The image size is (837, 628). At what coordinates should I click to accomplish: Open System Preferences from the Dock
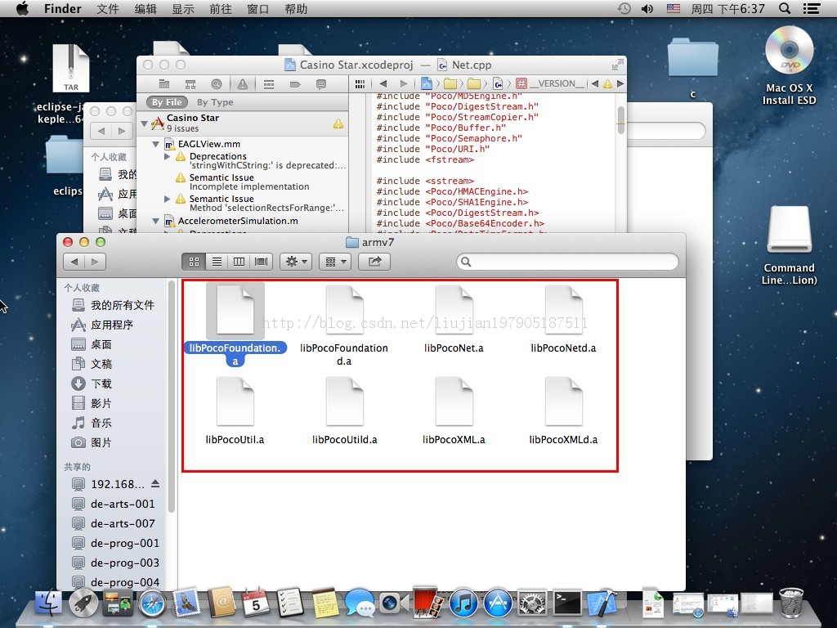(532, 604)
